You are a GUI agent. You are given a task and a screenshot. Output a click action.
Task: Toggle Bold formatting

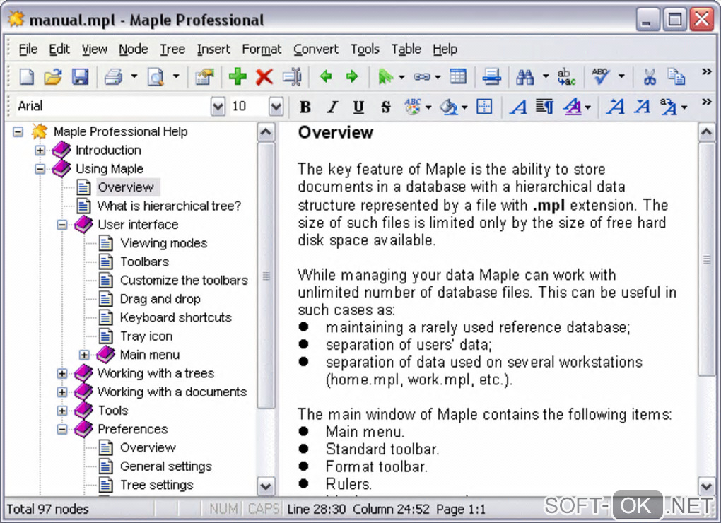(x=305, y=107)
